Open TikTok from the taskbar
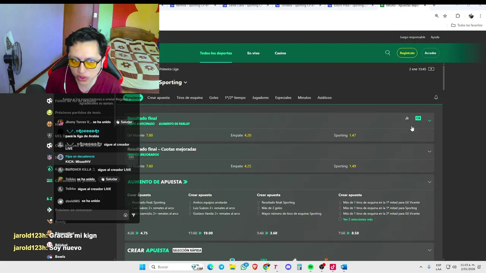This screenshot has height=273, width=486. [333, 267]
